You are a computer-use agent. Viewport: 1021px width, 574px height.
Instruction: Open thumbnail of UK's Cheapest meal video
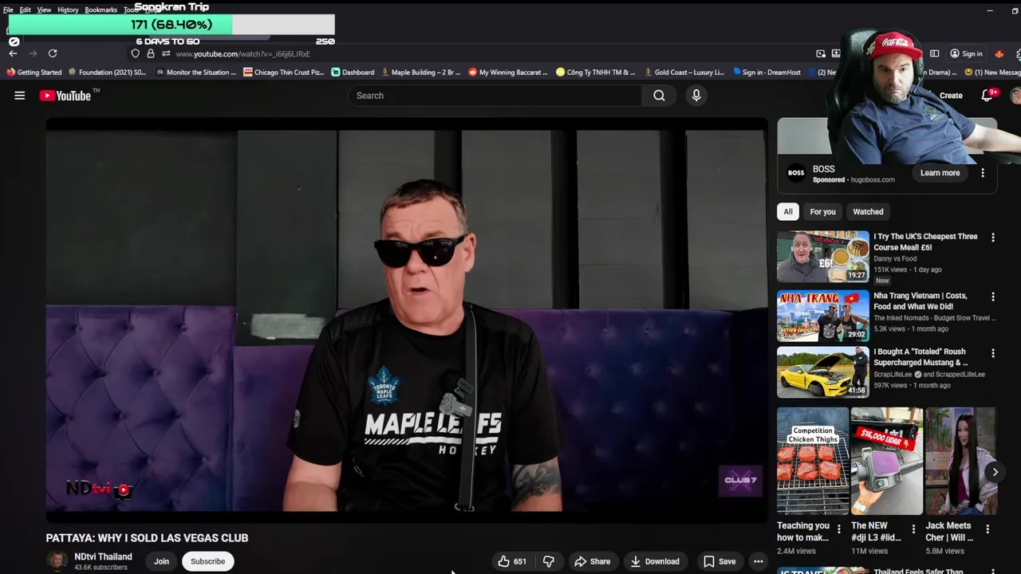pyautogui.click(x=823, y=257)
